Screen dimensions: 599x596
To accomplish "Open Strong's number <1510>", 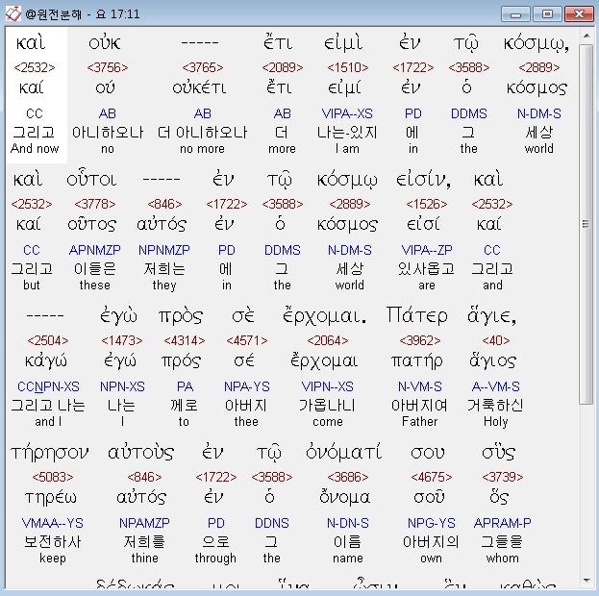I will coord(348,67).
